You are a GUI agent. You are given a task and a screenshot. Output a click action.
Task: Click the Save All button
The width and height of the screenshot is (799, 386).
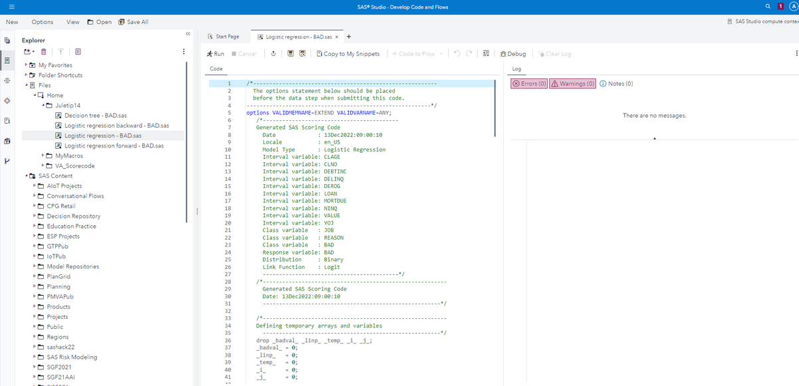click(x=133, y=22)
